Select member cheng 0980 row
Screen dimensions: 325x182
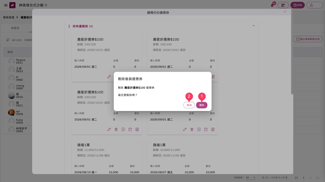[18, 87]
